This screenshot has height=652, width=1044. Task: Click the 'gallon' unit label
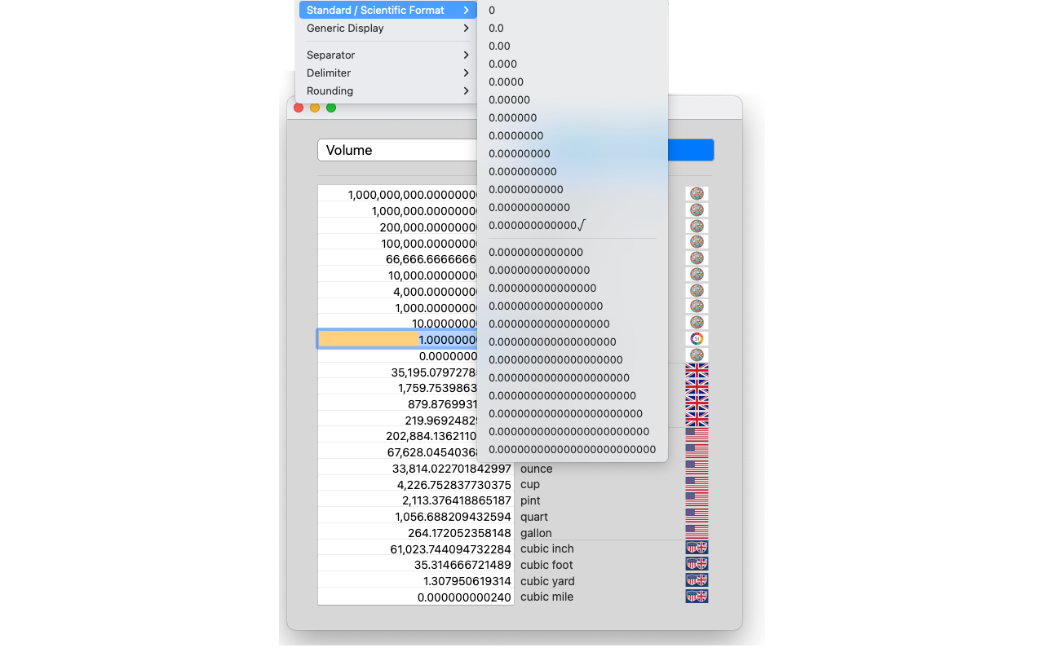click(536, 533)
